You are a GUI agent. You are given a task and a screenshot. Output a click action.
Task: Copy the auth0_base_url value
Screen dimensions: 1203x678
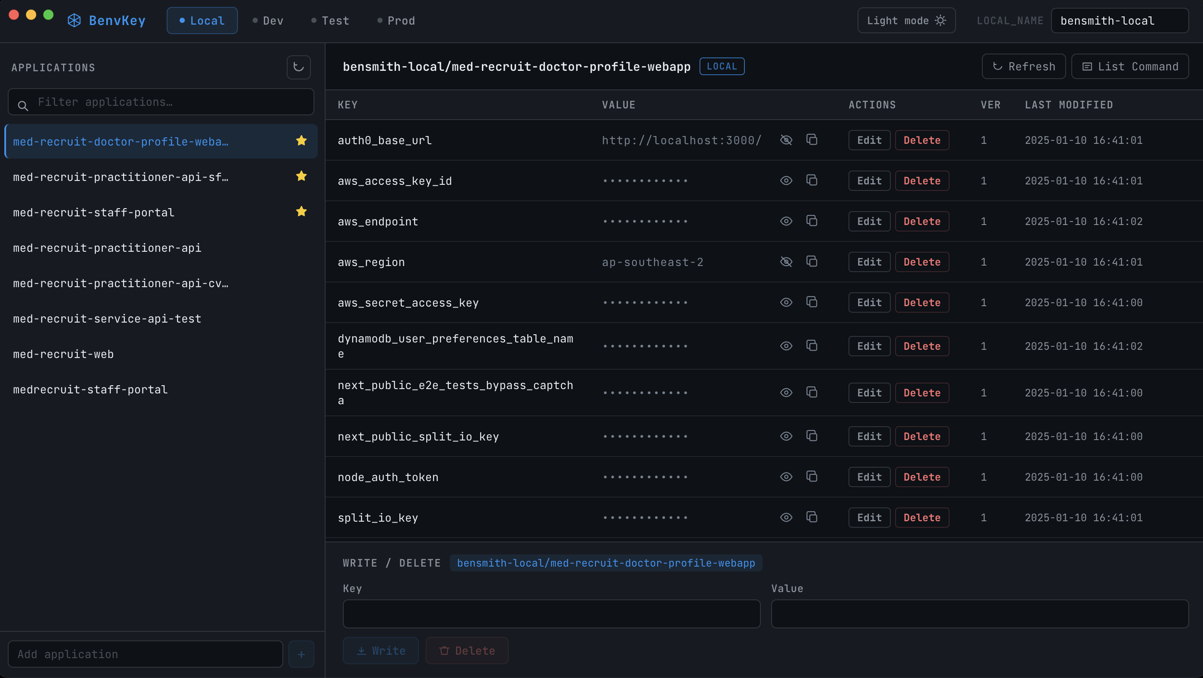click(812, 139)
